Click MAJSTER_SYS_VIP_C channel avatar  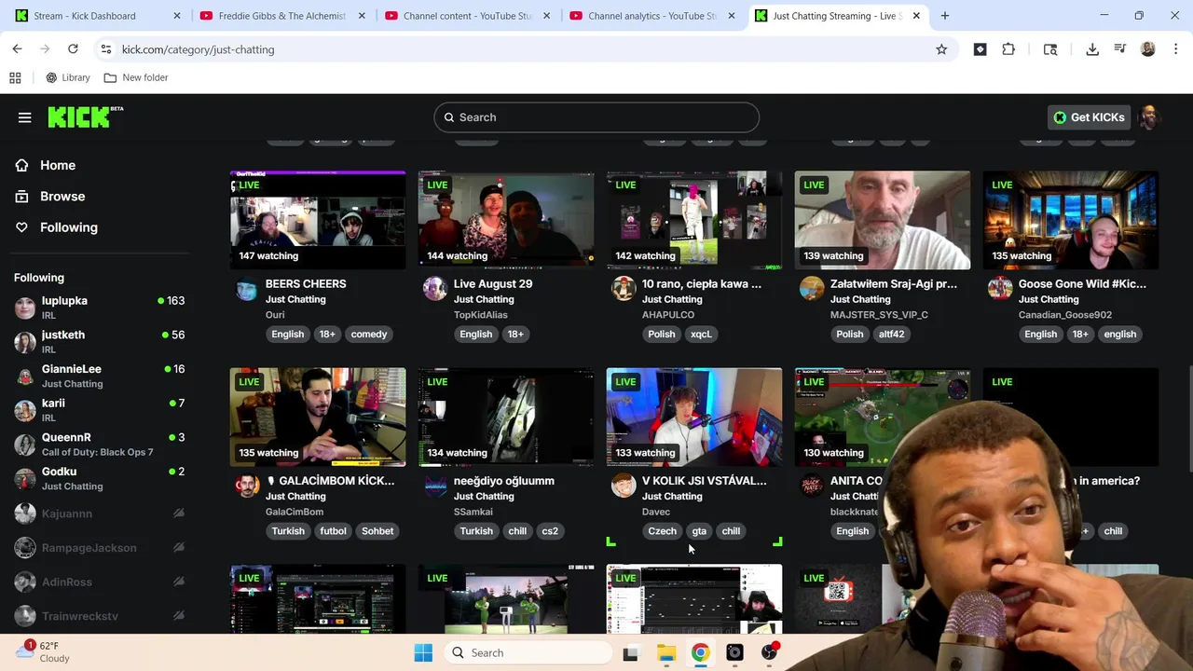pos(812,289)
